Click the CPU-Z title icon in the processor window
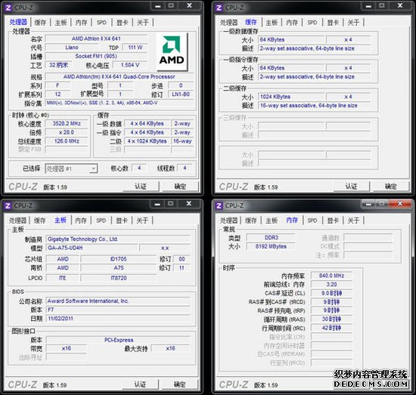416x395 pixels. (x=8, y=8)
